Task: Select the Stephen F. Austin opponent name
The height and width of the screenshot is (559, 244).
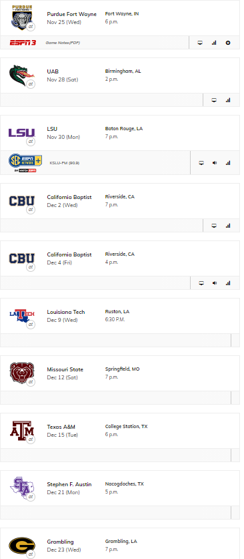Action: pyautogui.click(x=69, y=484)
